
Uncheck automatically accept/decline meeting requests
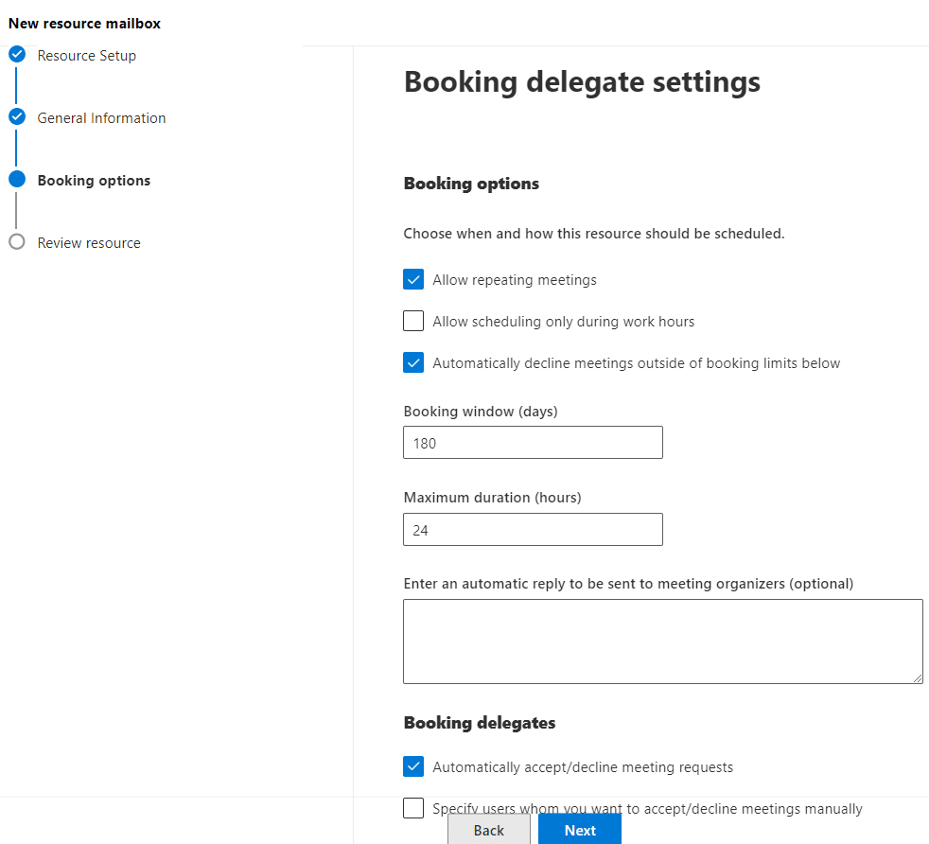(x=413, y=766)
